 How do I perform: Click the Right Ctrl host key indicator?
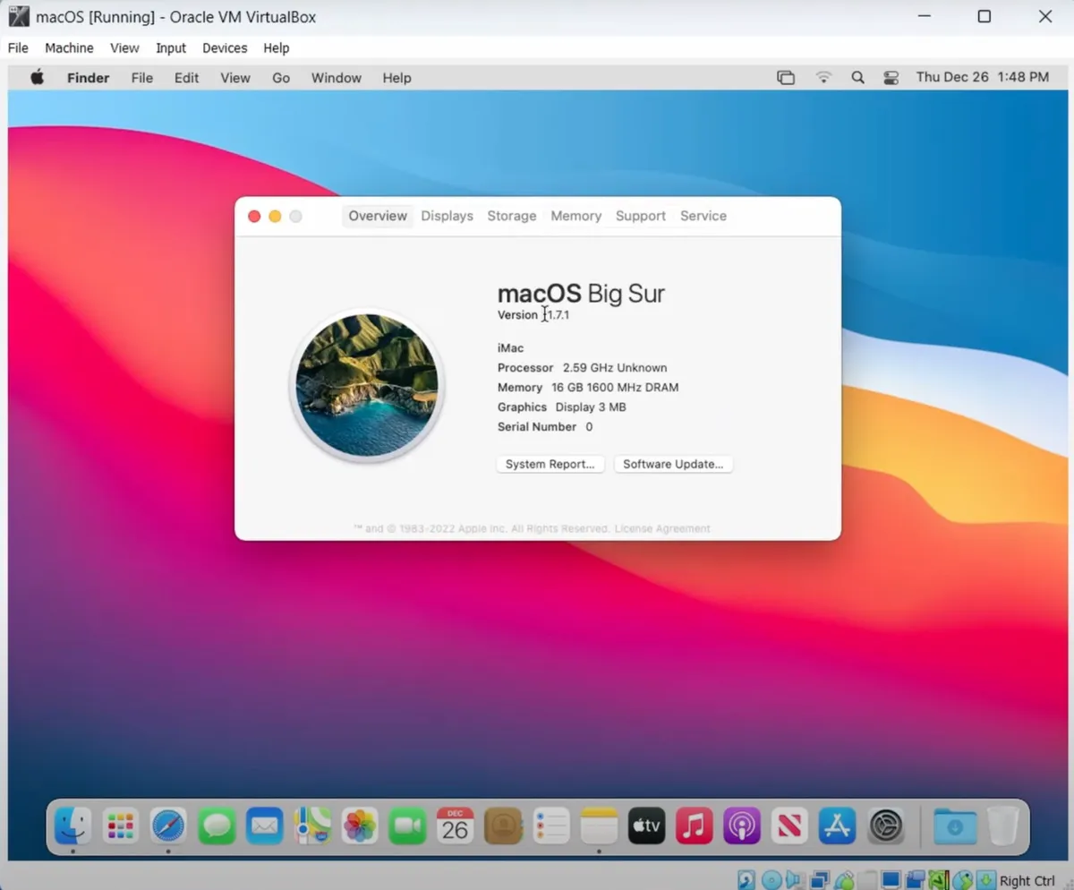click(1027, 880)
